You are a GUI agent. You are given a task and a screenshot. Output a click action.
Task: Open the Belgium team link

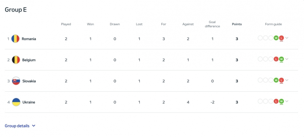point(29,60)
